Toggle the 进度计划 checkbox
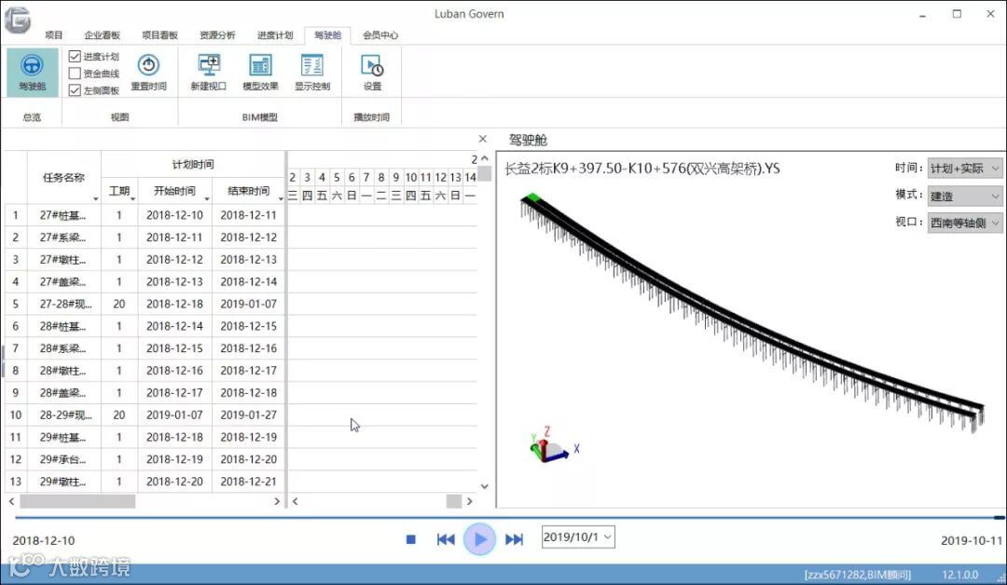The height and width of the screenshot is (585, 1007). coord(75,57)
